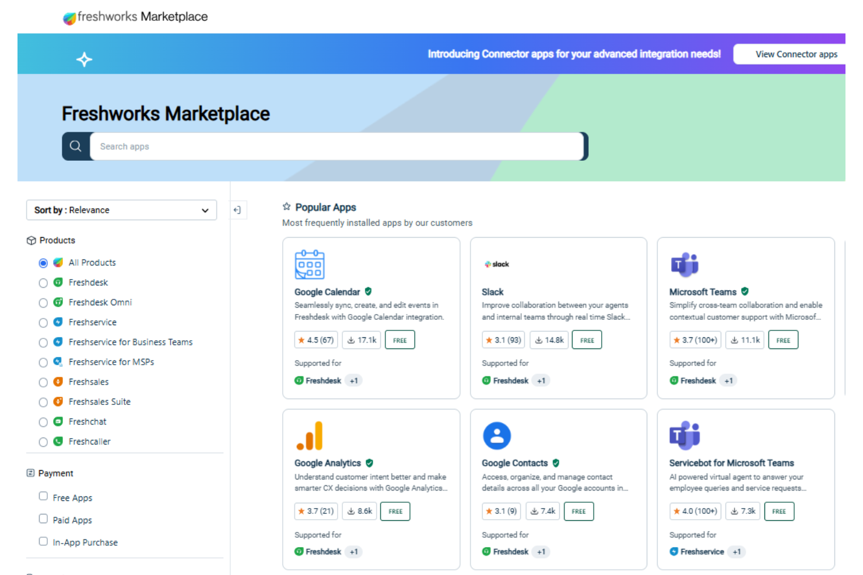The height and width of the screenshot is (575, 863).
Task: Click the View Connector apps button
Action: click(797, 54)
